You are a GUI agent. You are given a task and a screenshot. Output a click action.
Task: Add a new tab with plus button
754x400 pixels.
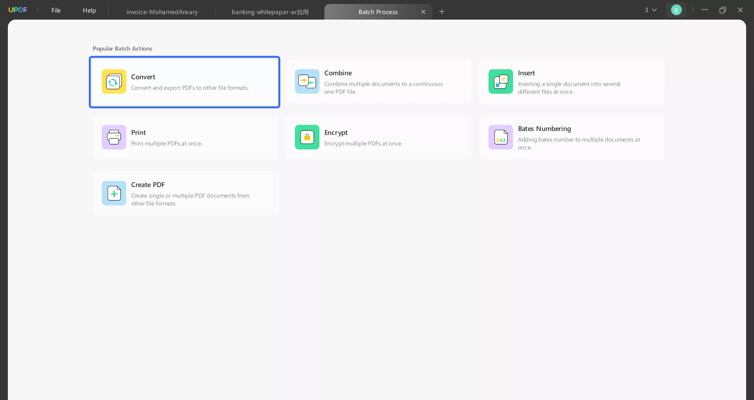coord(442,12)
